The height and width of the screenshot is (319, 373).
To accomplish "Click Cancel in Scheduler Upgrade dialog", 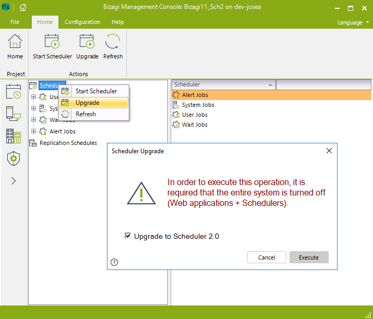I will [267, 257].
